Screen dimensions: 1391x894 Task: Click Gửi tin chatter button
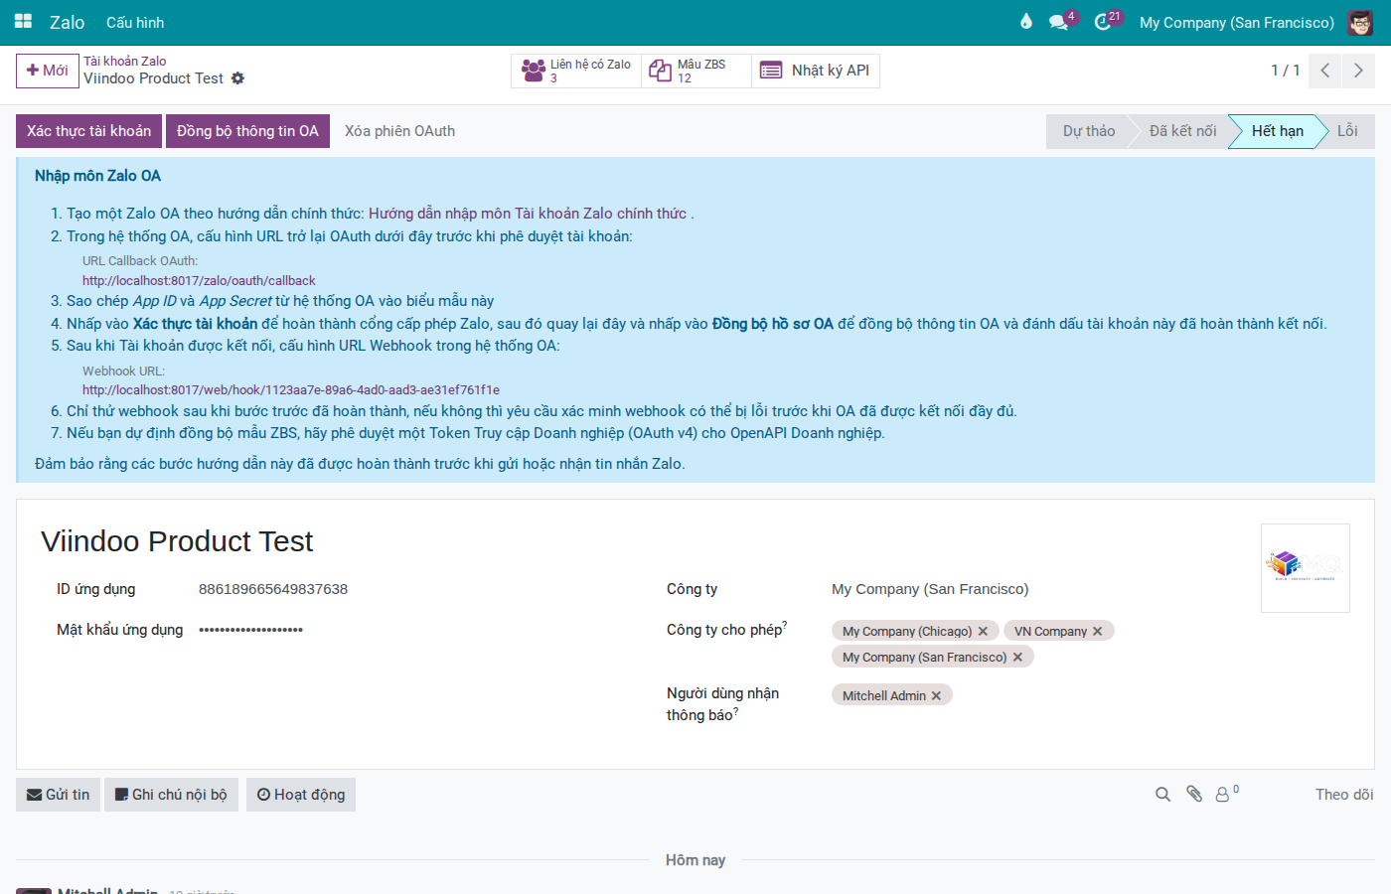59,795
